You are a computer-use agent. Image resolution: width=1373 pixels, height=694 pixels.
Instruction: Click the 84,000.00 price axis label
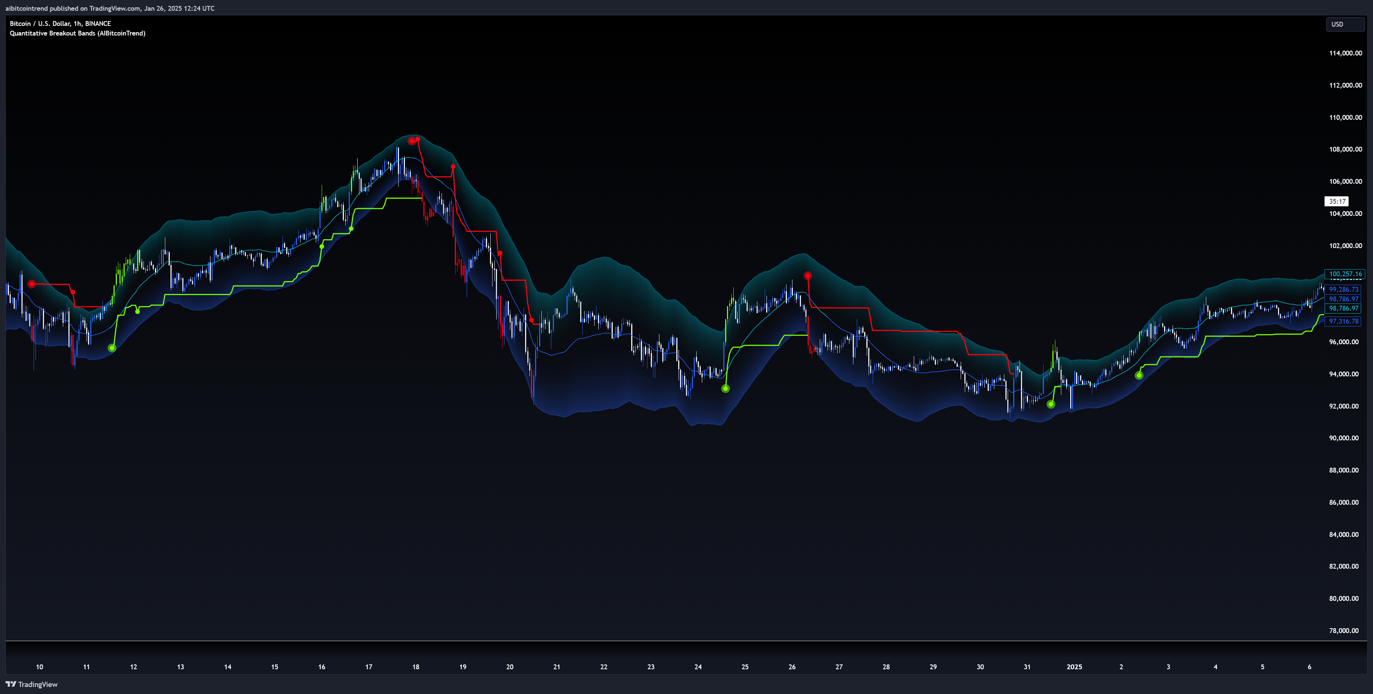(x=1344, y=535)
